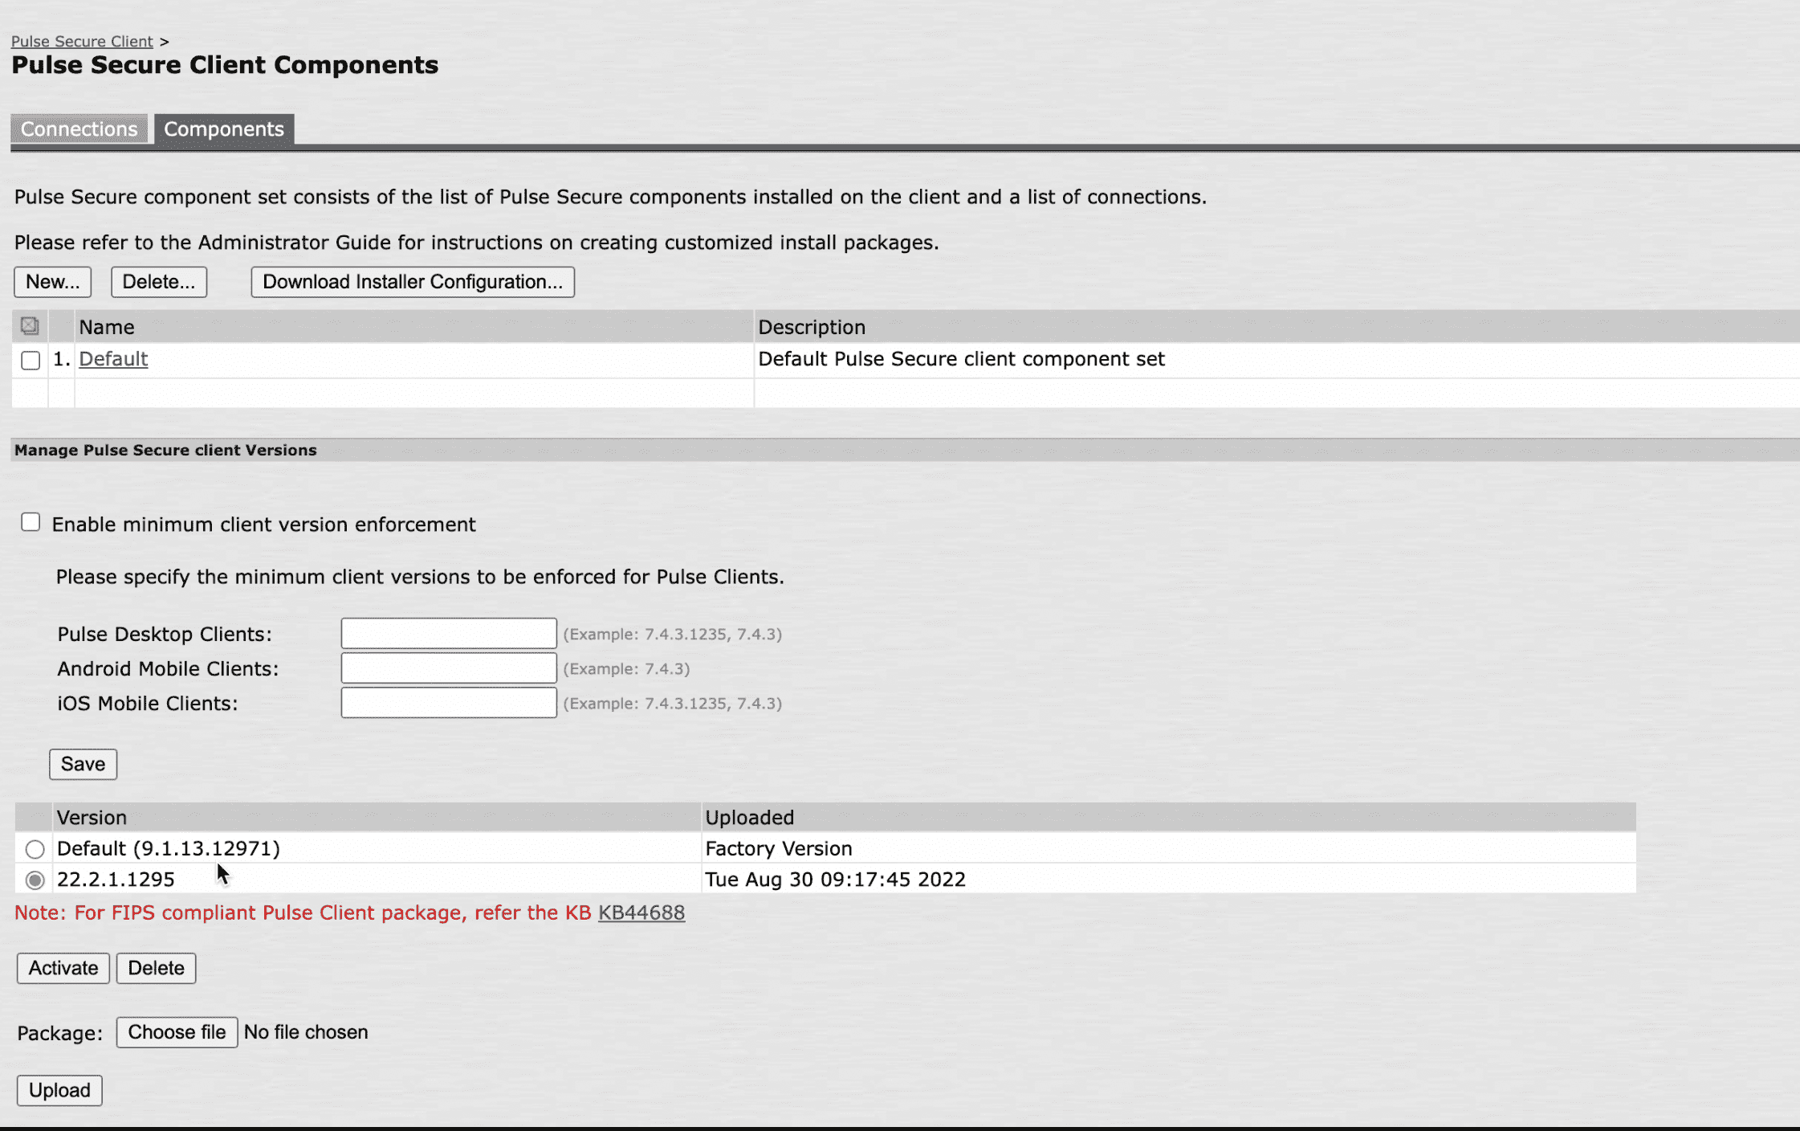Go back via Pulse Secure Client breadcrumb
This screenshot has width=1800, height=1131.
(x=81, y=41)
